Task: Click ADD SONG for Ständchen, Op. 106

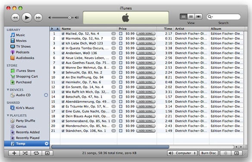Action: point(145,131)
